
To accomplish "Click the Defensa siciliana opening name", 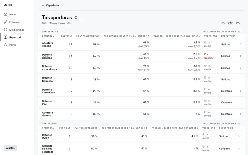I will (x=47, y=56).
